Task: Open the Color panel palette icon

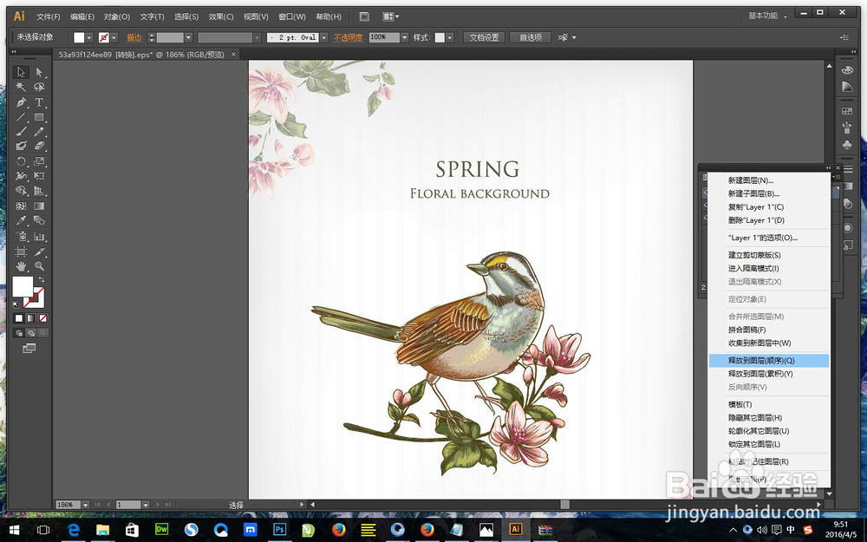Action: (846, 70)
